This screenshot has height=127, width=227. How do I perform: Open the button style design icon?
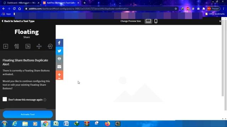[x=17, y=46]
